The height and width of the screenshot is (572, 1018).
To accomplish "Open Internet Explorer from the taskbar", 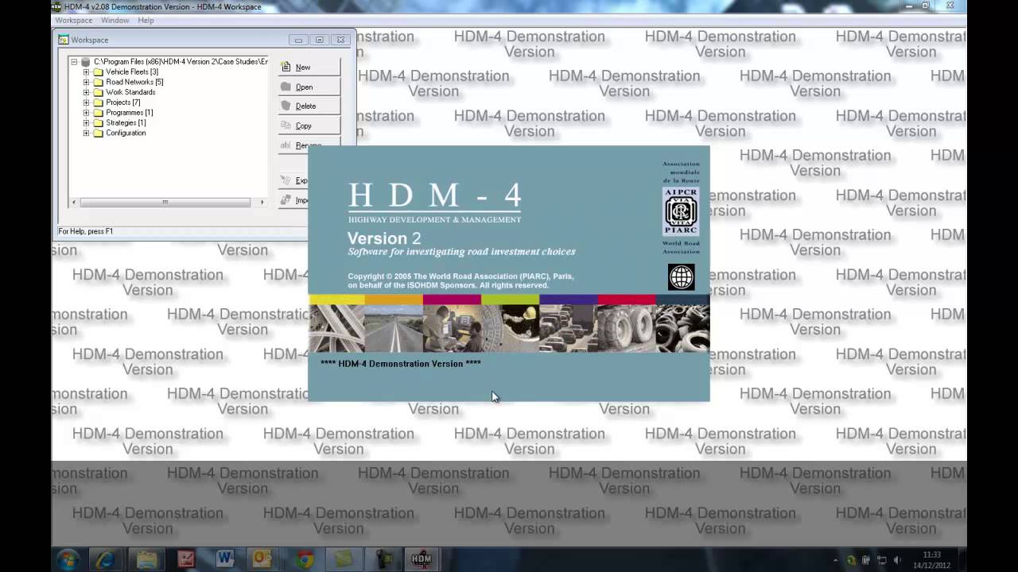I will (x=106, y=559).
